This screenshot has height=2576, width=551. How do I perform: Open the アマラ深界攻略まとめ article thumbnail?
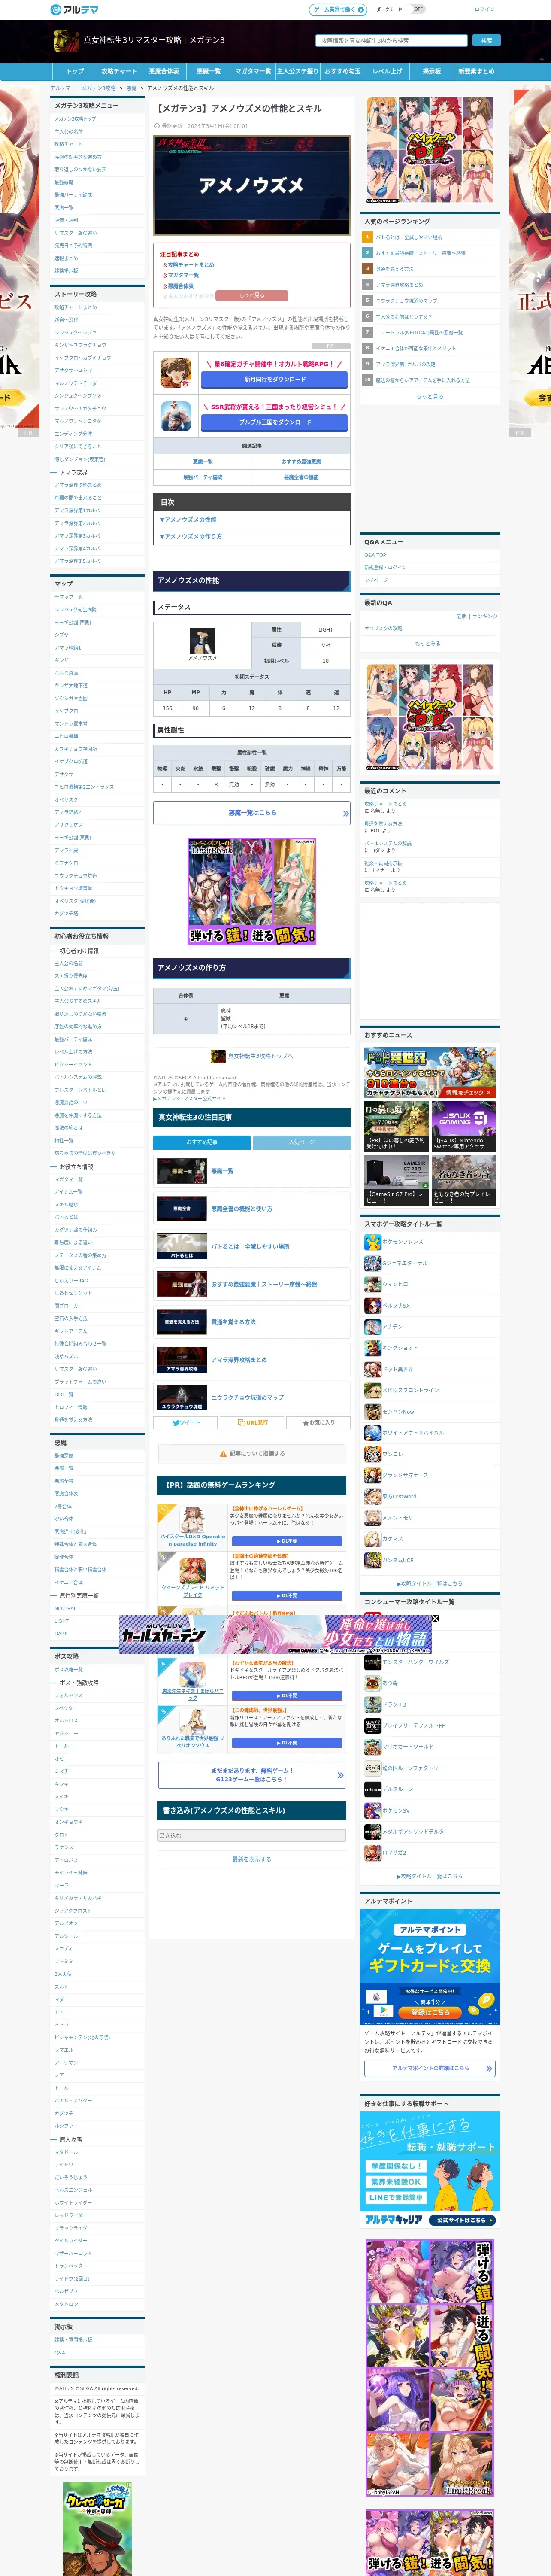[x=182, y=1360]
